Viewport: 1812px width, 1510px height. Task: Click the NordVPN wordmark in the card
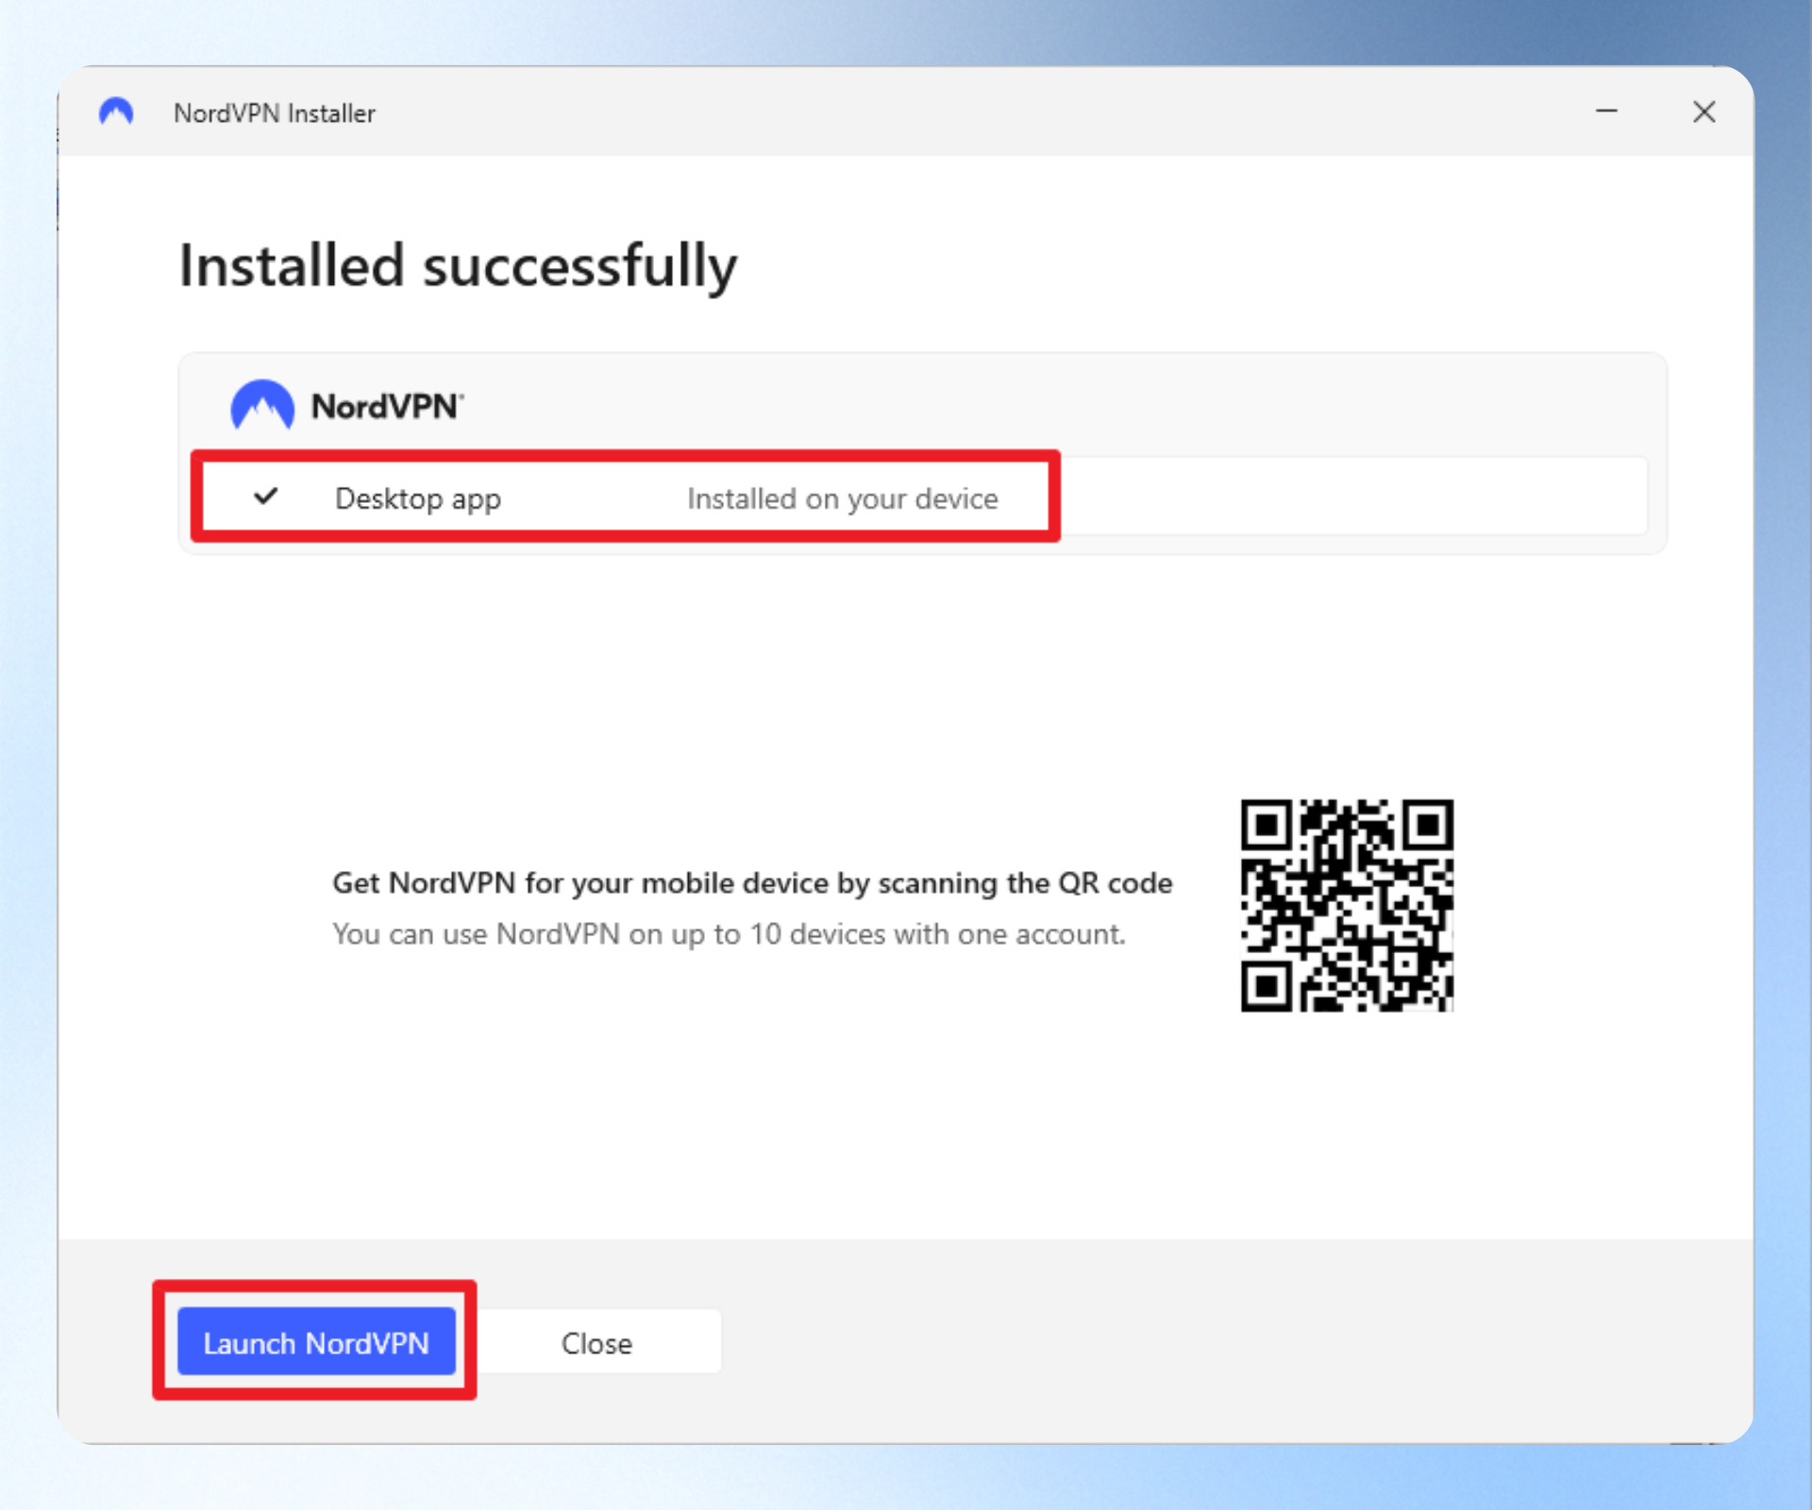[388, 407]
